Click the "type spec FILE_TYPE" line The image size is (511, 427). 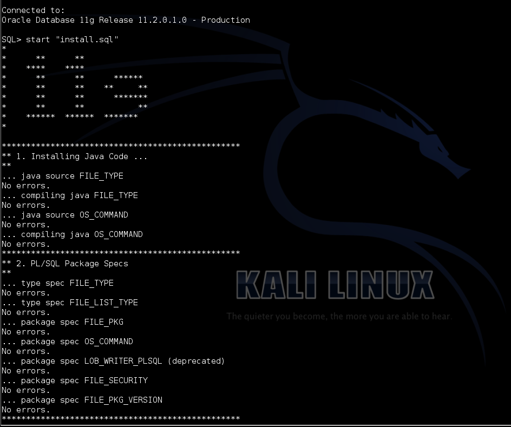click(58, 283)
